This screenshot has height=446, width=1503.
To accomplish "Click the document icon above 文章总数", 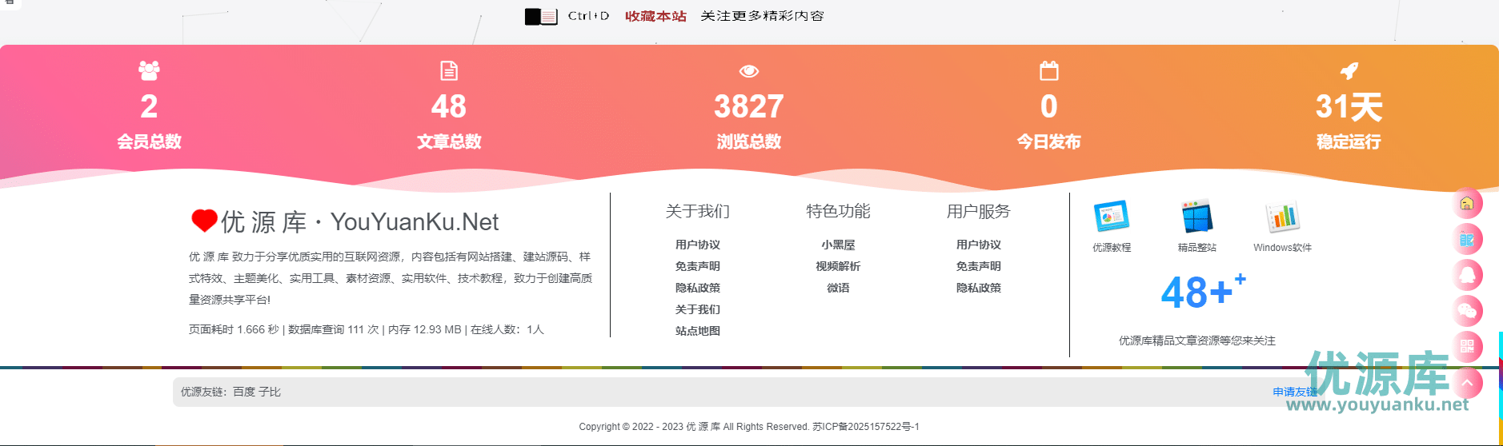I will coord(449,70).
